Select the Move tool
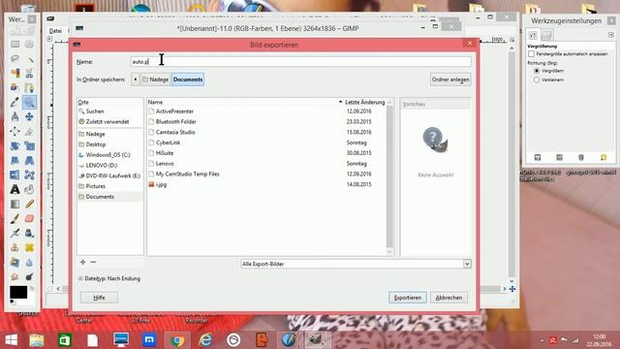 pyautogui.click(x=29, y=116)
